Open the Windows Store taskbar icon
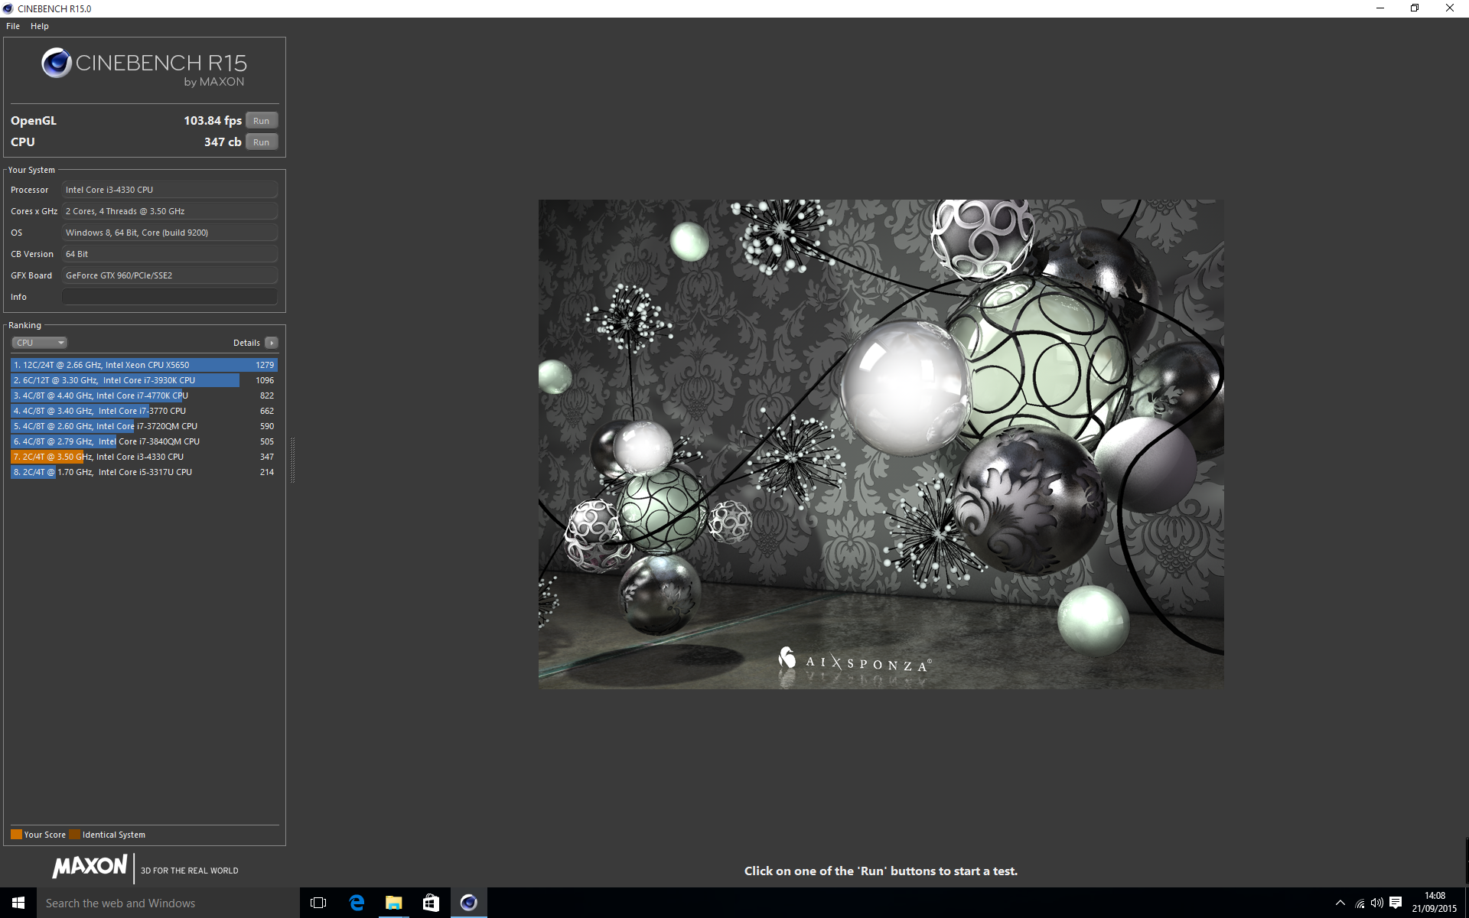Screen dimensions: 1469x918 click(431, 903)
